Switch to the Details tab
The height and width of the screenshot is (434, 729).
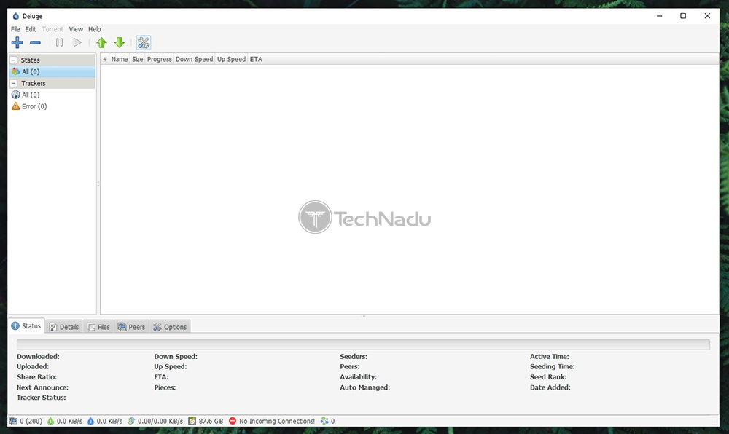coord(64,327)
